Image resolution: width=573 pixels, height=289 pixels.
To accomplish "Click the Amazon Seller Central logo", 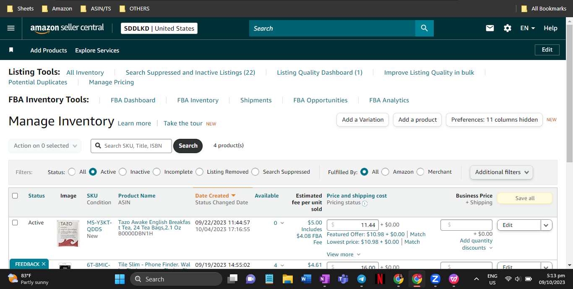I will click(67, 28).
